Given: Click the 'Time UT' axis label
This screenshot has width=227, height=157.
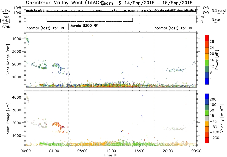Looking at the screenshot, I should (111, 155).
